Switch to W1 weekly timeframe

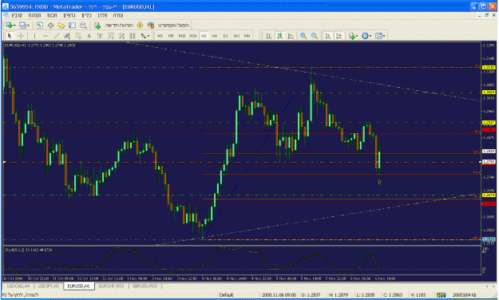(x=236, y=36)
